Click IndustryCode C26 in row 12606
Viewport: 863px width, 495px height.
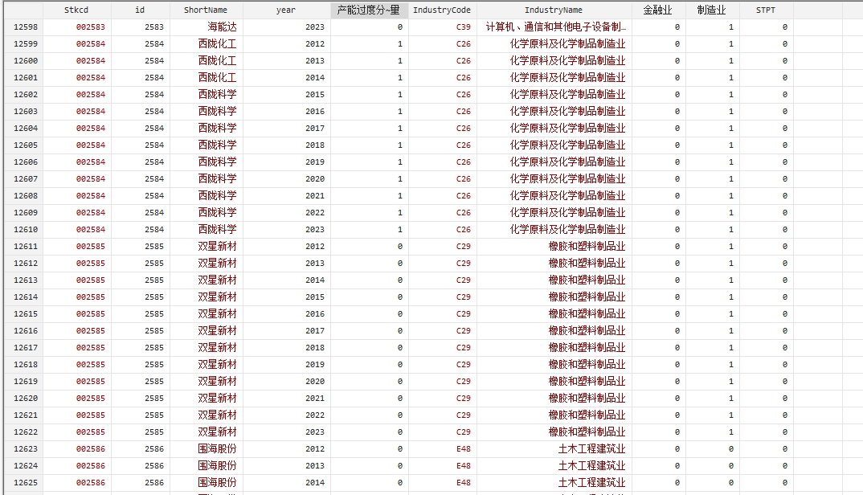pyautogui.click(x=464, y=162)
